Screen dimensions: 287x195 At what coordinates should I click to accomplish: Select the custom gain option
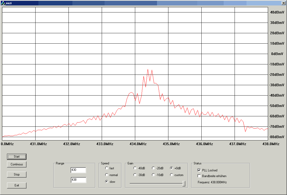(172, 175)
